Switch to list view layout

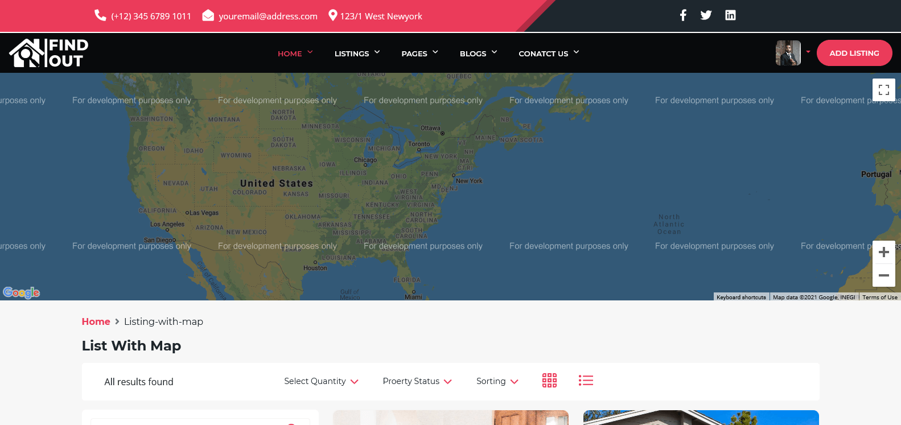[586, 381]
